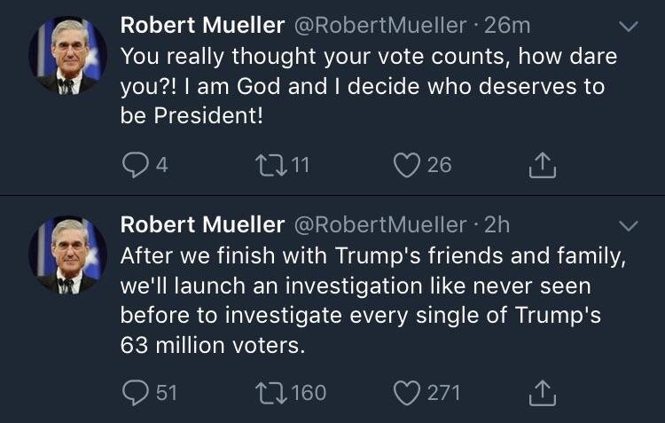
Task: Open the Robert Mueller name on the first tweet
Action: [202, 25]
